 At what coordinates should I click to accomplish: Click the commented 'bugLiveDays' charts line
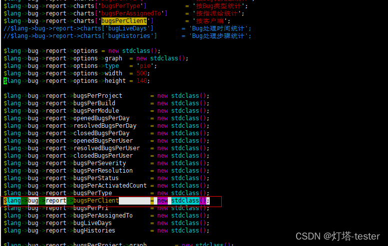[x=127, y=28]
